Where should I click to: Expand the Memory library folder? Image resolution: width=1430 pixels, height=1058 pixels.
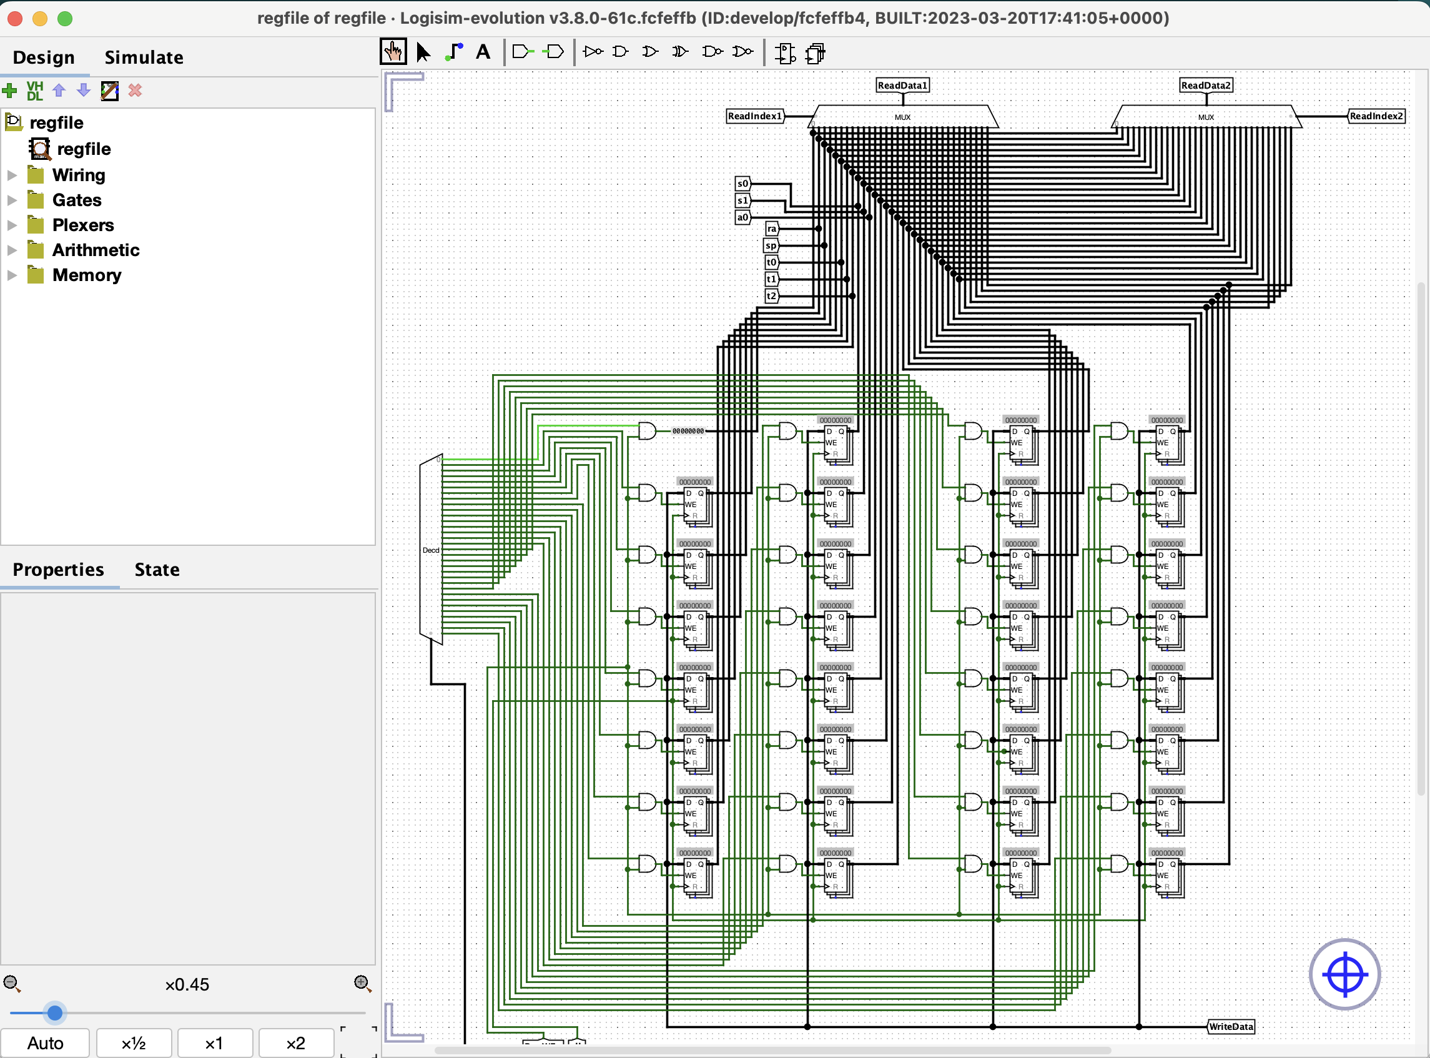(11, 275)
